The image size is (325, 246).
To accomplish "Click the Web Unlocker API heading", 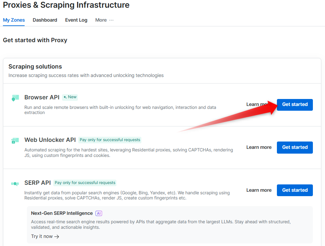I will 50,140.
